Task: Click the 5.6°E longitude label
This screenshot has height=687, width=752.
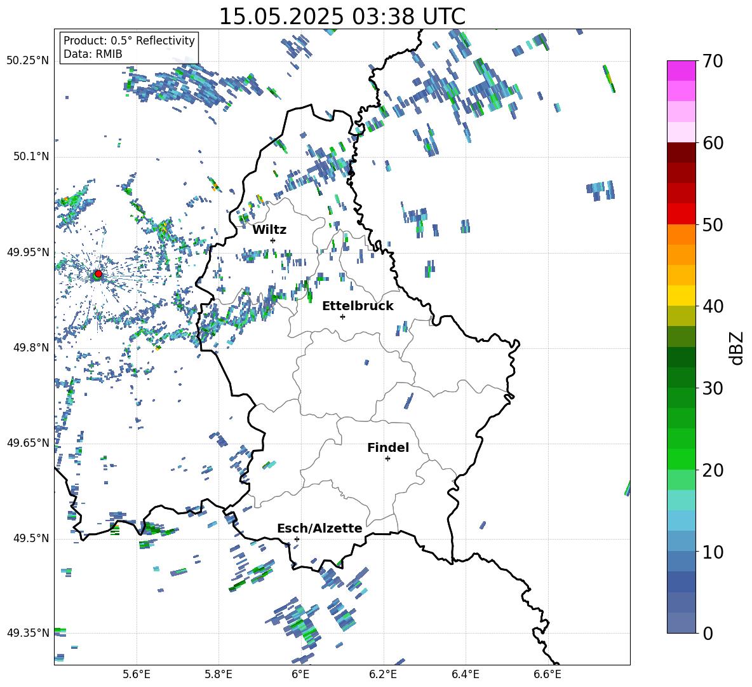Action: coord(137,674)
